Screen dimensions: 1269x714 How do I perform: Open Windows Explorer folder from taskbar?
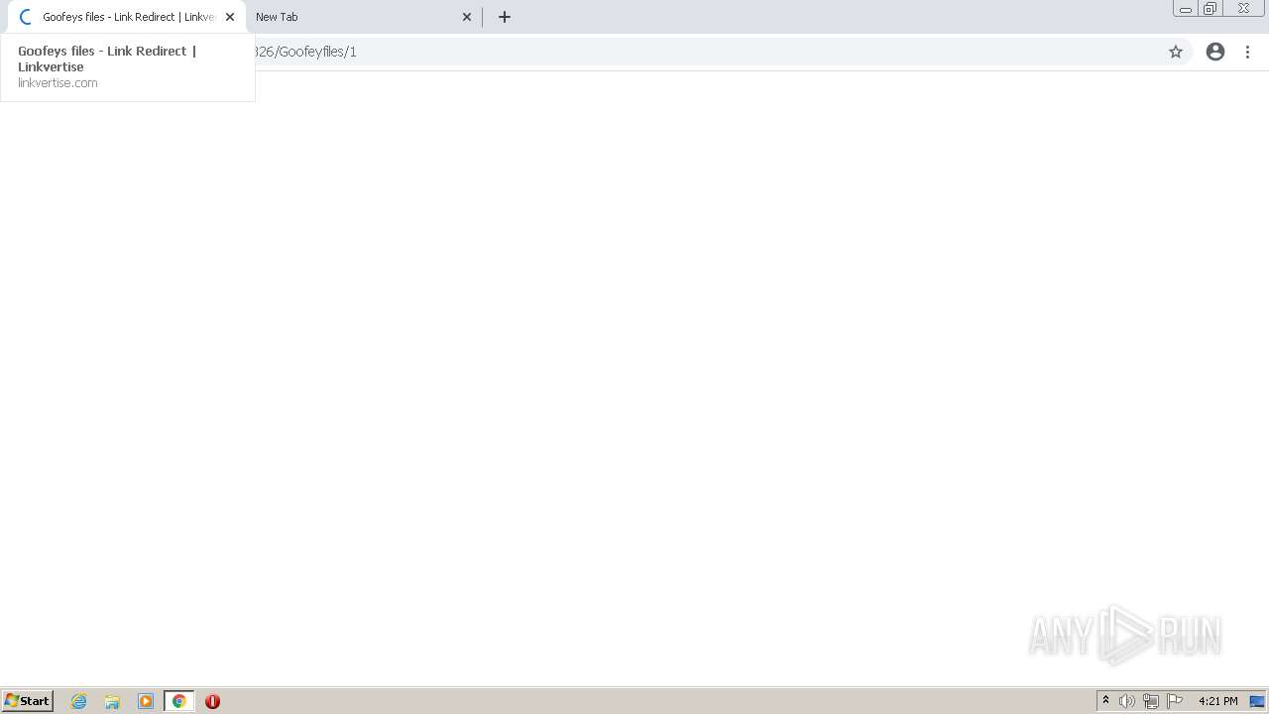(112, 701)
